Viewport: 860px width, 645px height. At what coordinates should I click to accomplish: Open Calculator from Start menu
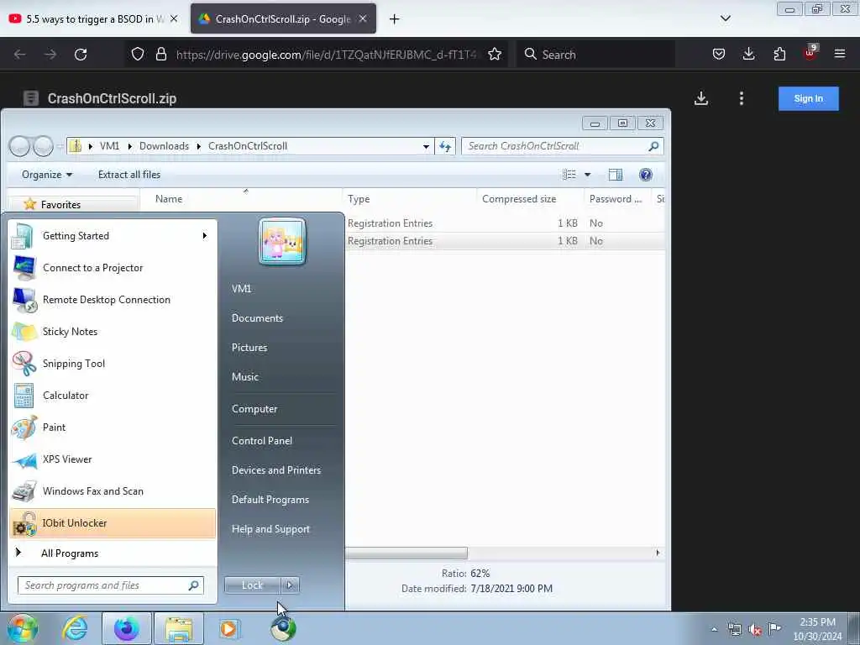click(x=113, y=396)
